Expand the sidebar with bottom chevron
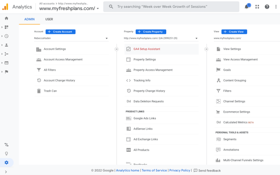The image size is (280, 175). pos(6,172)
